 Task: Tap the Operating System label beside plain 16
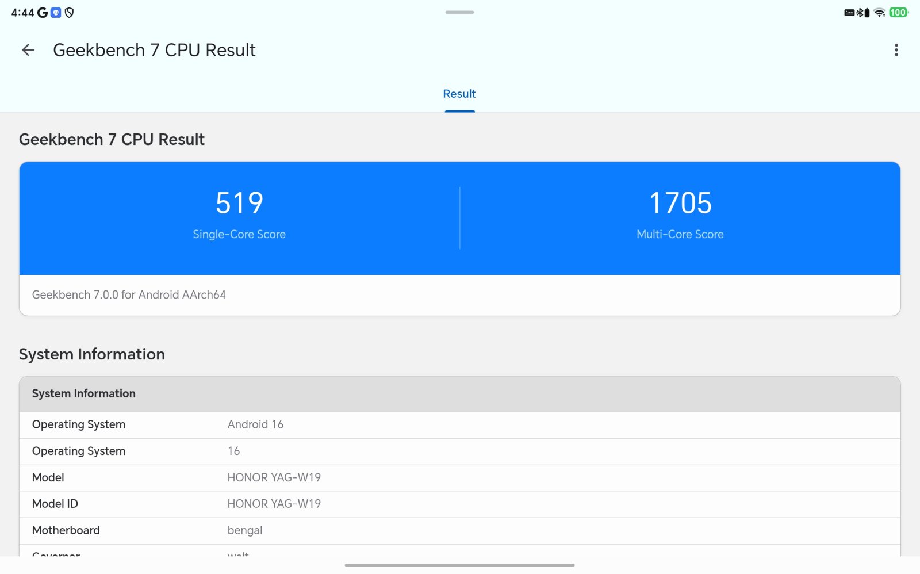(79, 451)
